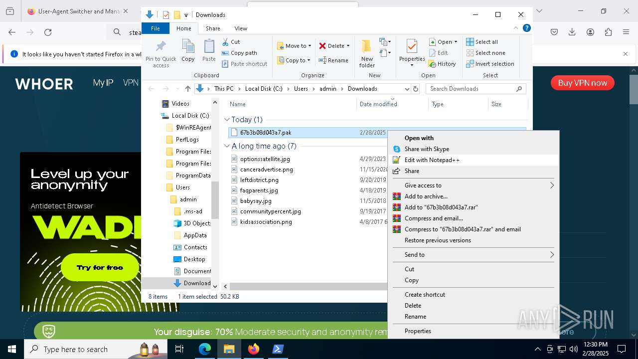Select kidsassociation.png file
This screenshot has height=359, width=638.
(266, 222)
